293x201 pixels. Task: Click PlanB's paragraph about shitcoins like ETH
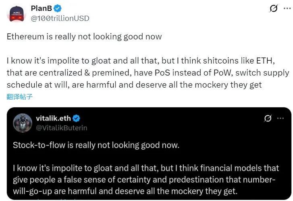coord(148,73)
